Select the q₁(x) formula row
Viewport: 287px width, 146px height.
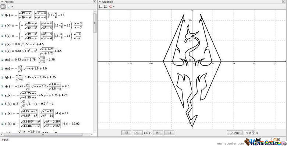(x=42, y=124)
